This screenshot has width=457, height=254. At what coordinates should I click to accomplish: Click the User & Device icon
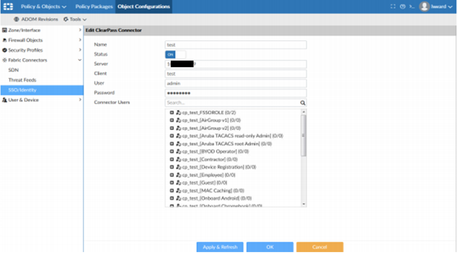4,100
